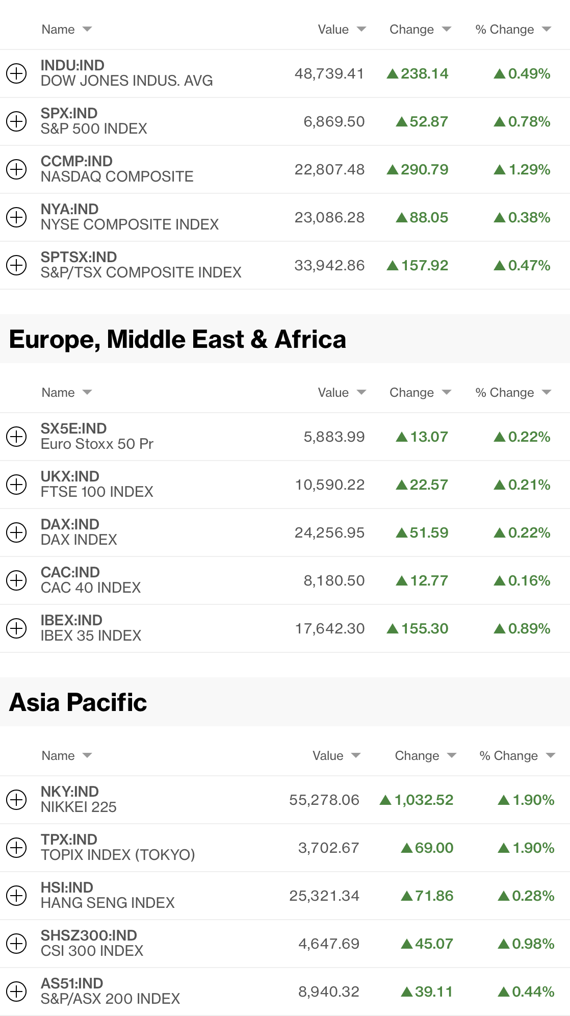Add CSI 300 Index to watchlist
This screenshot has height=1016, width=570.
(x=16, y=944)
